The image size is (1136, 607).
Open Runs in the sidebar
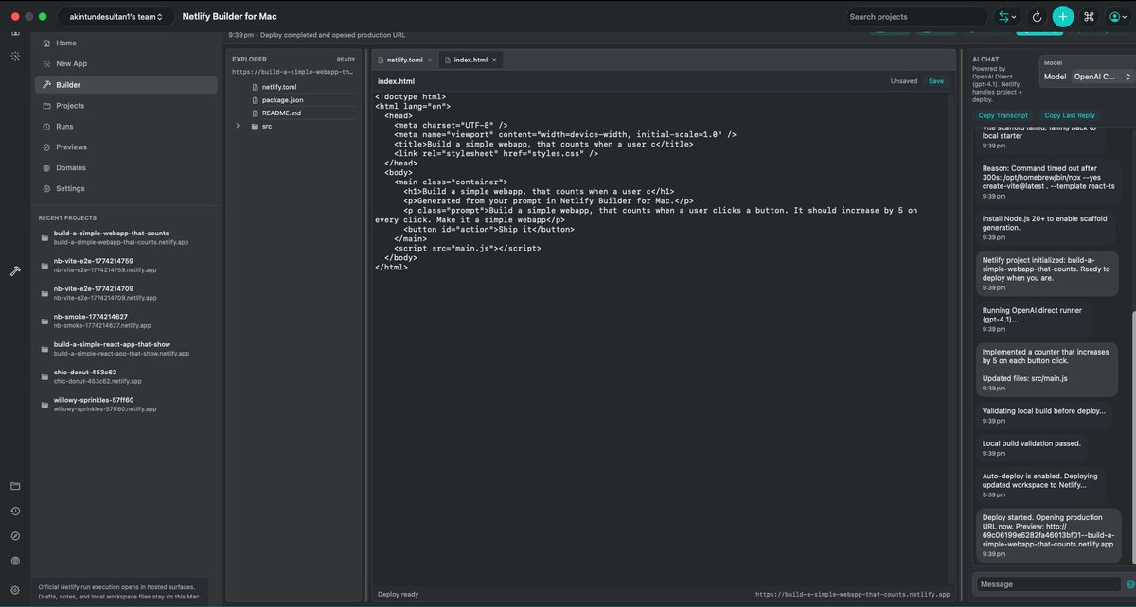point(126,126)
